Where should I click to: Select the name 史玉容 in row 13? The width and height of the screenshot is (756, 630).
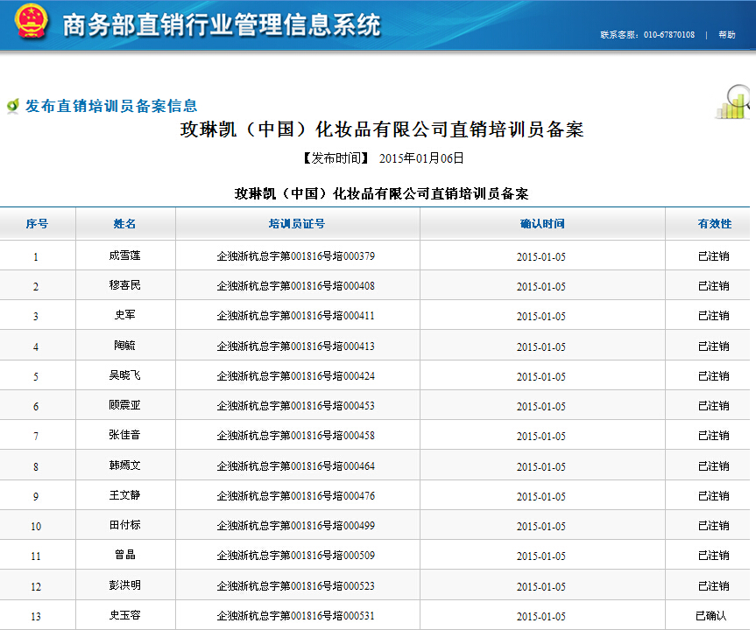[125, 615]
